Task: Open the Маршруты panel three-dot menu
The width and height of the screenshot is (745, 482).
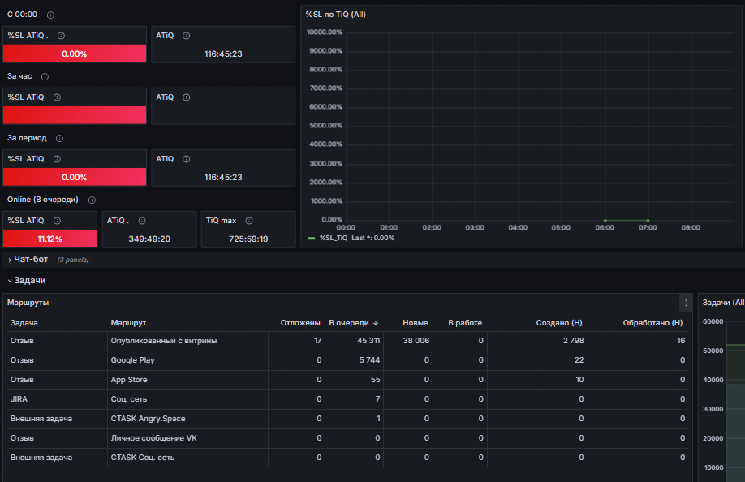Action: point(686,303)
